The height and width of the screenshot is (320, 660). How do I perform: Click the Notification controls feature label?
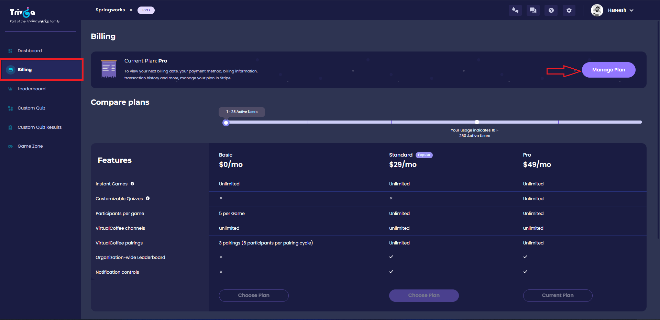[x=117, y=272]
